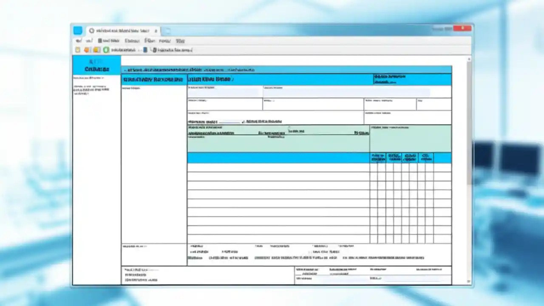Viewport: 544px width, 306px height.
Task: Expand the chevron after the address bar icons
Action: [152, 50]
